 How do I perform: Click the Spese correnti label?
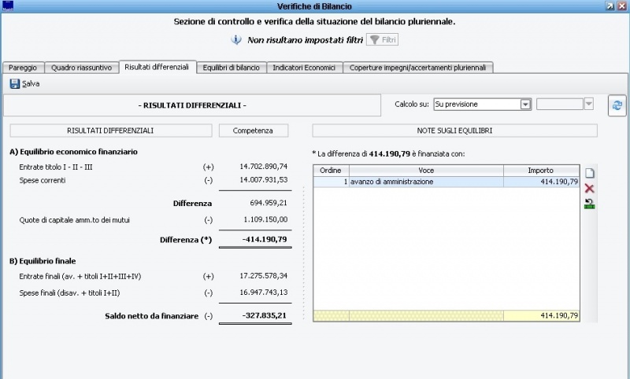coord(43,181)
